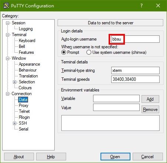Close the PuTTY Configuration window

click(x=158, y=6)
